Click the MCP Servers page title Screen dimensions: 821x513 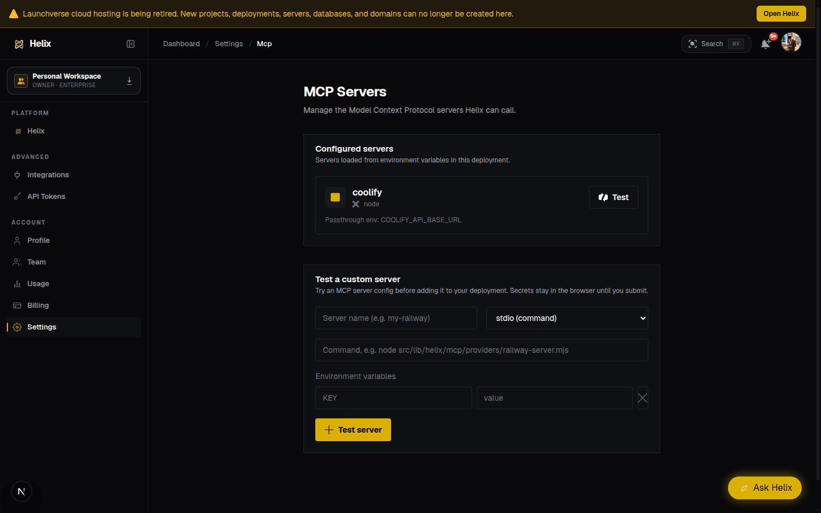pyautogui.click(x=345, y=92)
